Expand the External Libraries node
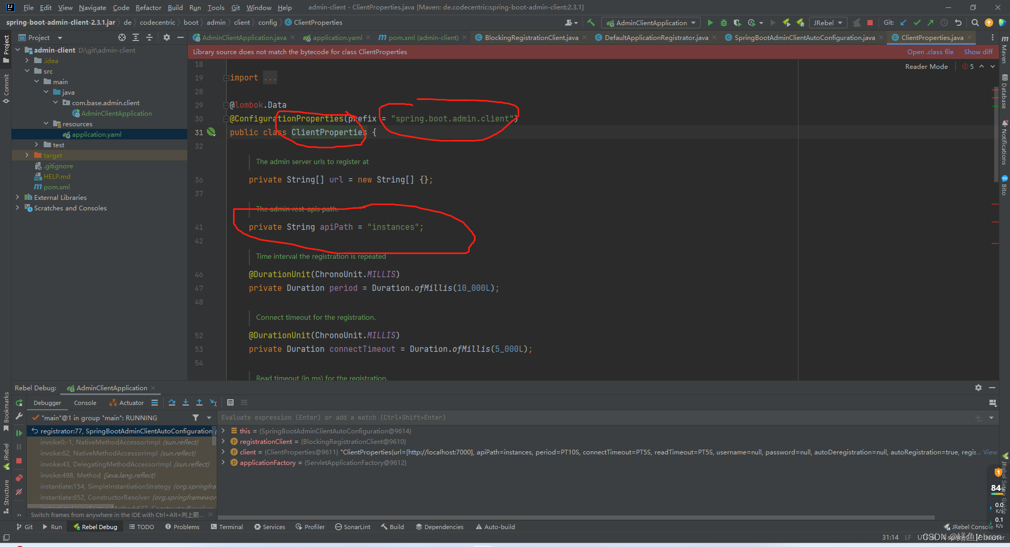The image size is (1010, 547). coord(17,197)
